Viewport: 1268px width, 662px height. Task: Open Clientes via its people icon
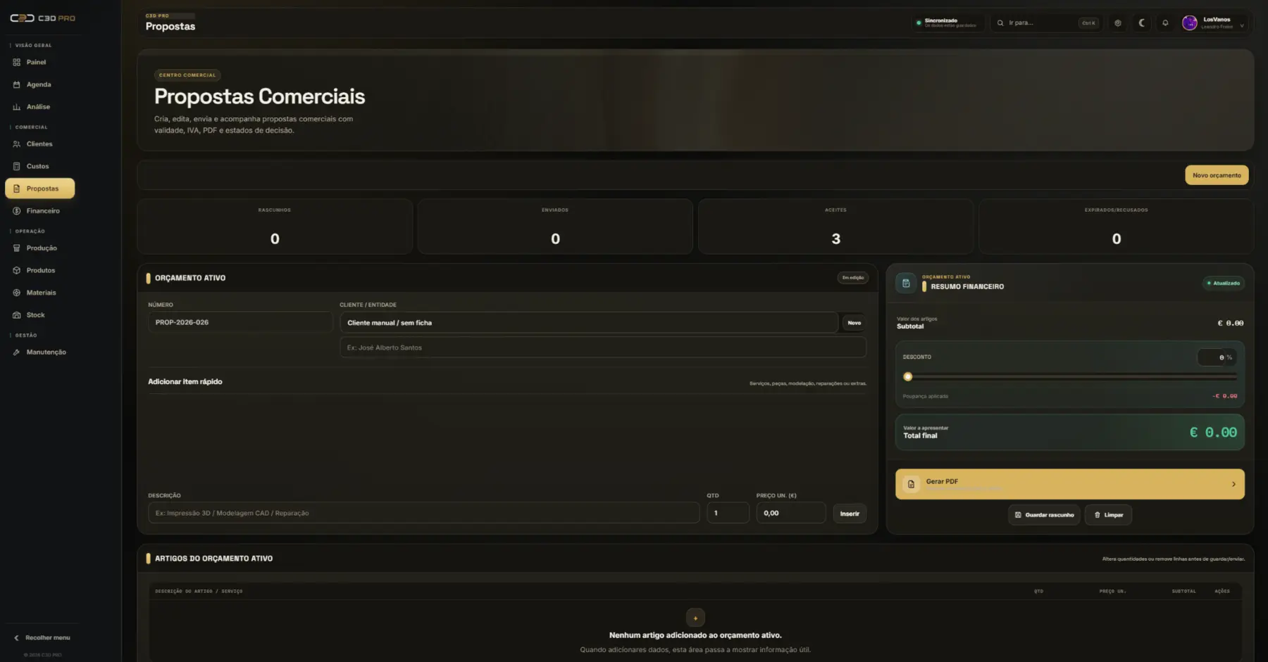click(x=17, y=144)
